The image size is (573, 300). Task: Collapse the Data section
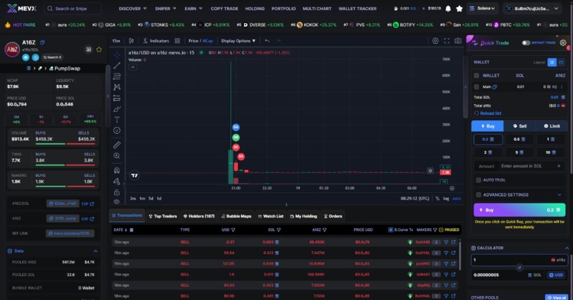point(95,251)
